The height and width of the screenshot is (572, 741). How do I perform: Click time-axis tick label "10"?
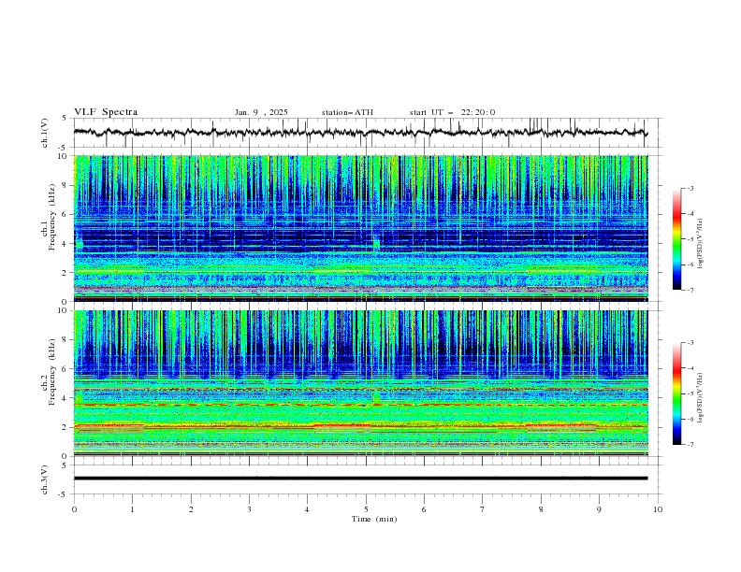pos(658,509)
